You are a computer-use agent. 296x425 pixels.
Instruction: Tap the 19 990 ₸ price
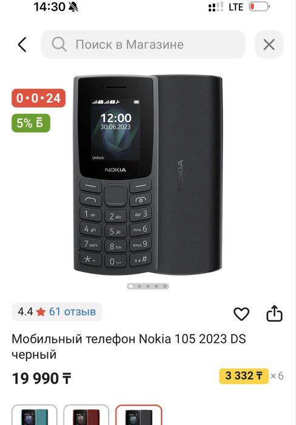42,378
